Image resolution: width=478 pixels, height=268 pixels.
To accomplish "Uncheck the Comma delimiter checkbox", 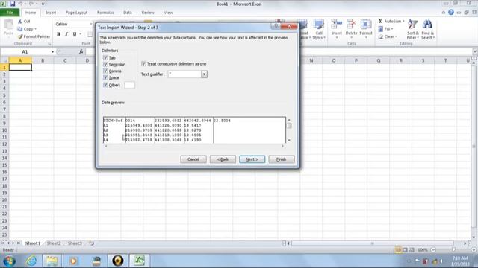I will pyautogui.click(x=105, y=71).
